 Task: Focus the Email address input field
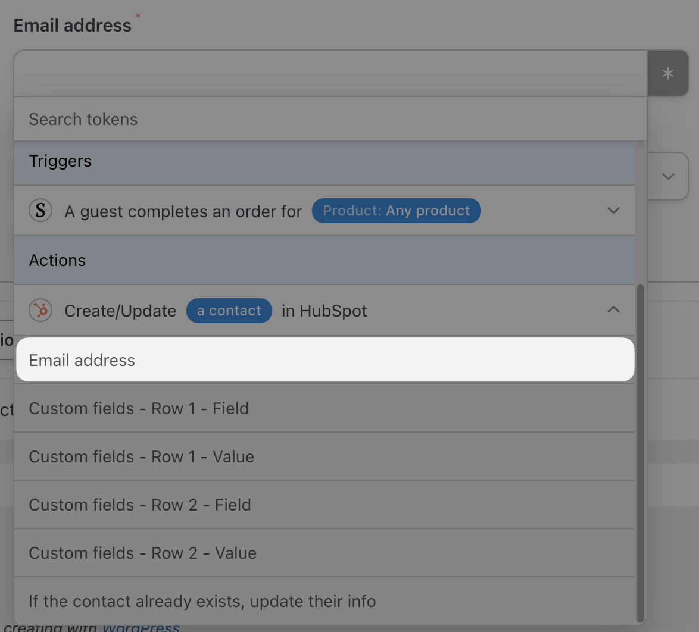[x=331, y=73]
